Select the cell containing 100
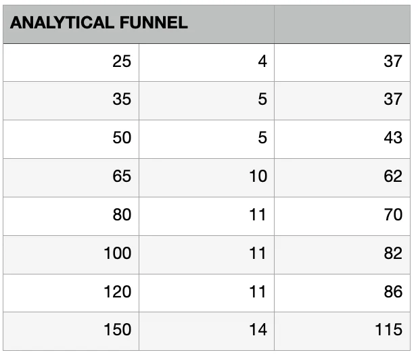This screenshot has height=361, width=418. click(71, 255)
